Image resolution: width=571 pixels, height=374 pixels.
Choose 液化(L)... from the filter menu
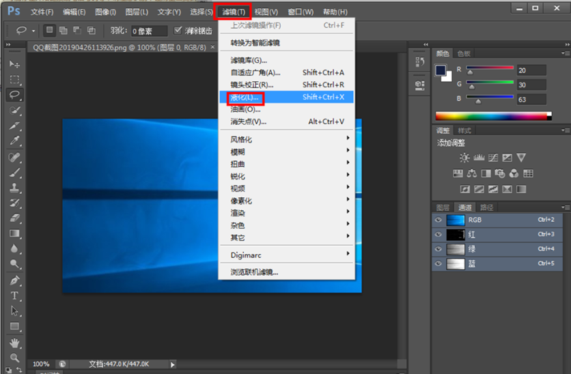point(246,98)
